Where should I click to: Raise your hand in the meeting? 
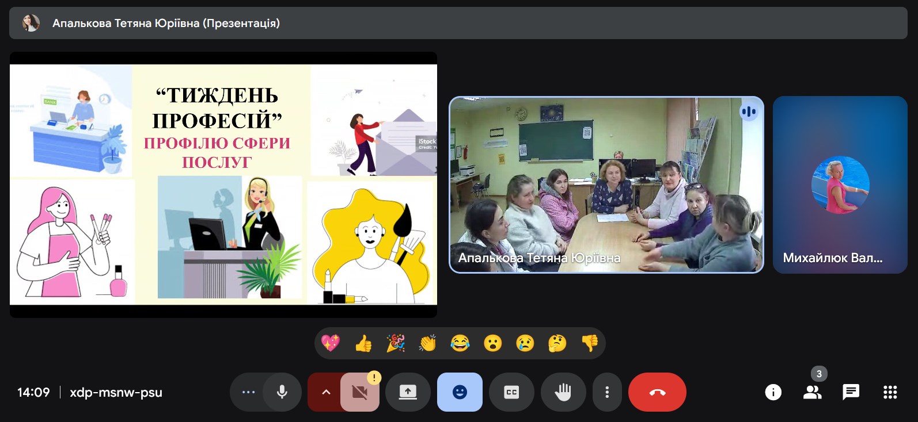click(563, 392)
